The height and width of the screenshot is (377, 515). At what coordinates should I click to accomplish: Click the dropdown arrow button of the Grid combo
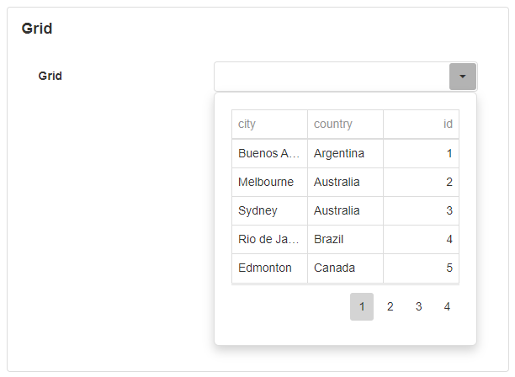[x=463, y=77]
